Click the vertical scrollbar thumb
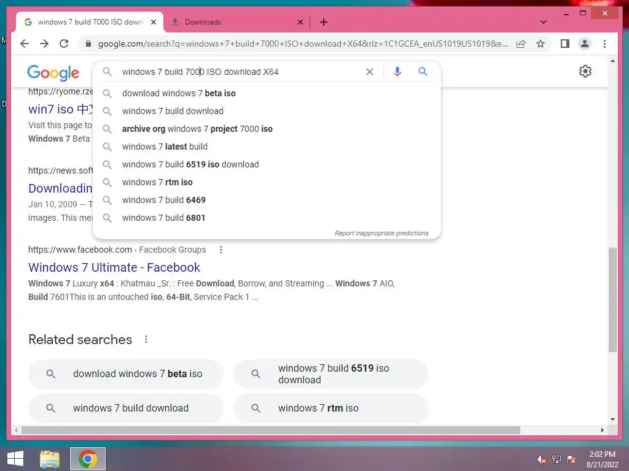The height and width of the screenshot is (471, 629). (x=612, y=300)
